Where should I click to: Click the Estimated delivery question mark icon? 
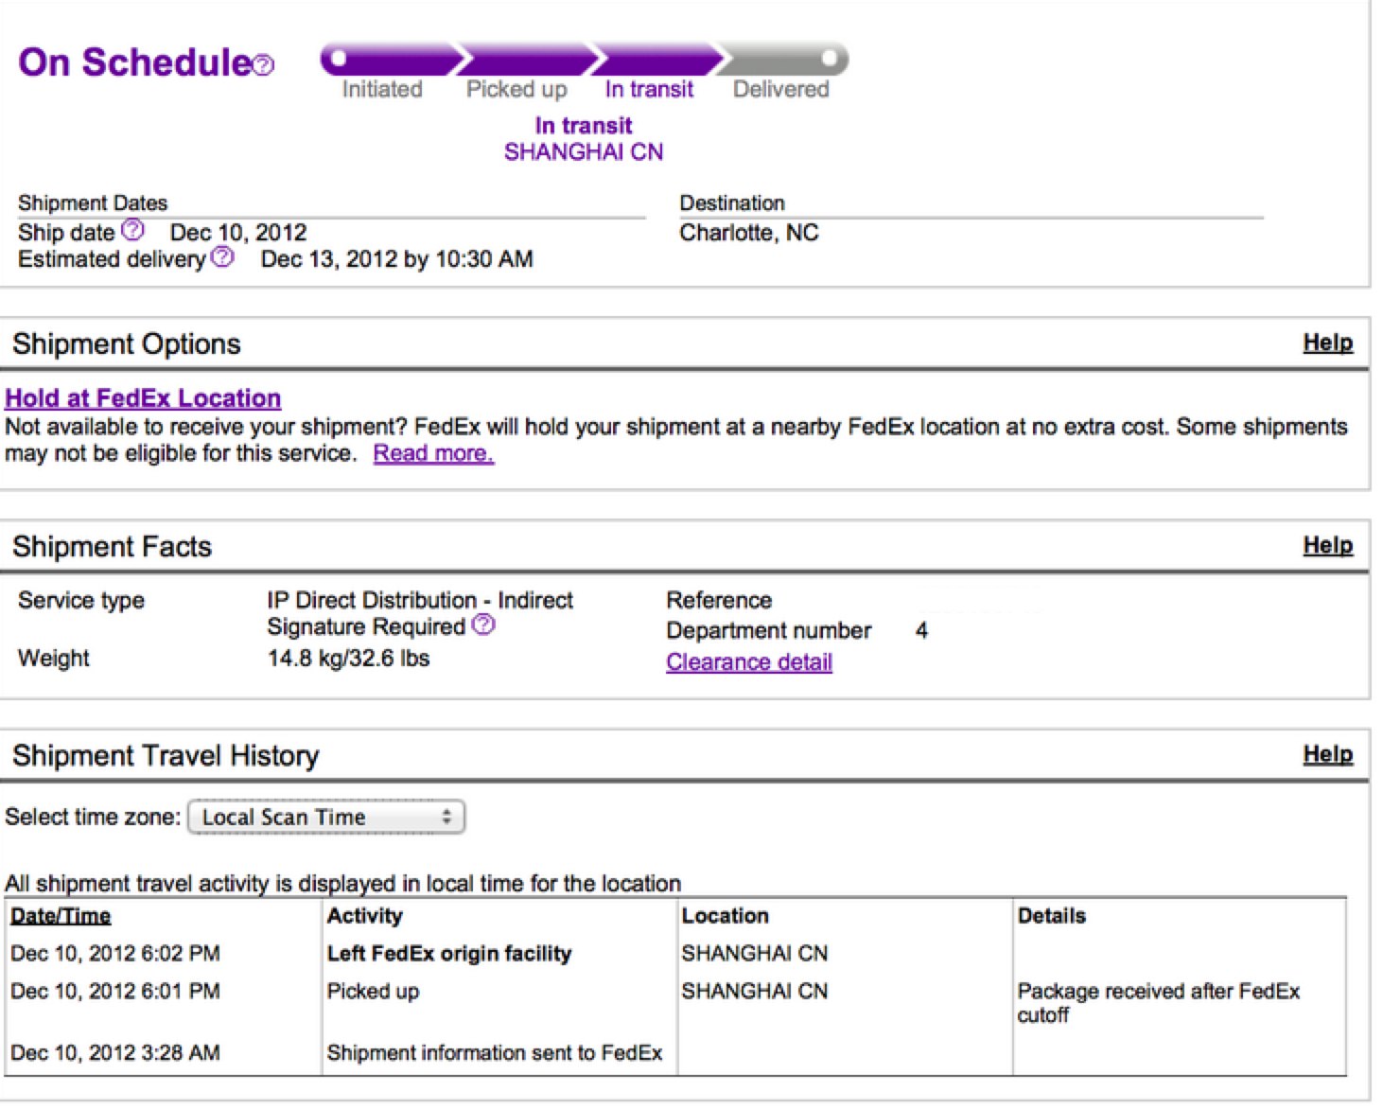click(x=222, y=257)
